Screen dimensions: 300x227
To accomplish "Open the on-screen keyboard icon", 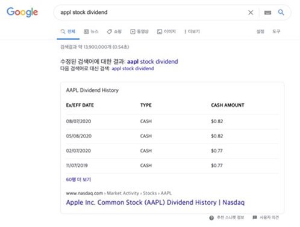I will 267,13.
